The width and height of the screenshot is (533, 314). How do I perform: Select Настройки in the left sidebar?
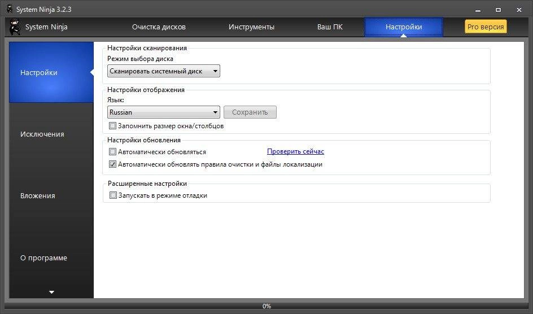click(51, 72)
